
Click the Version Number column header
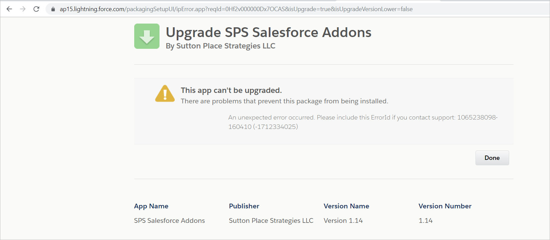pyautogui.click(x=445, y=206)
